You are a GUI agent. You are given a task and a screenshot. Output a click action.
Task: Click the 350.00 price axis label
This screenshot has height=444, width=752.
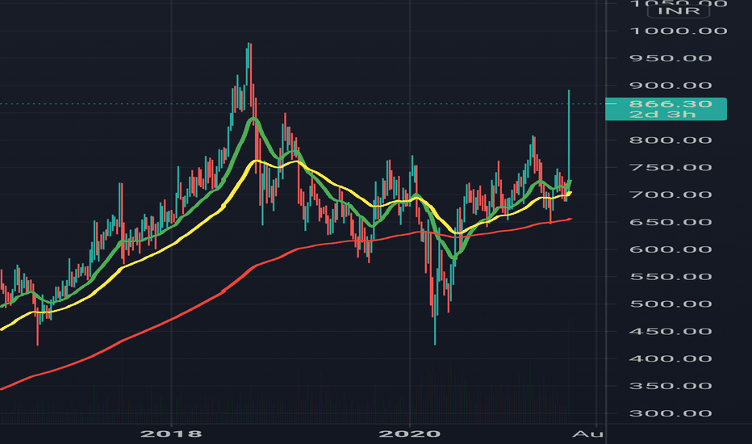pos(671,386)
